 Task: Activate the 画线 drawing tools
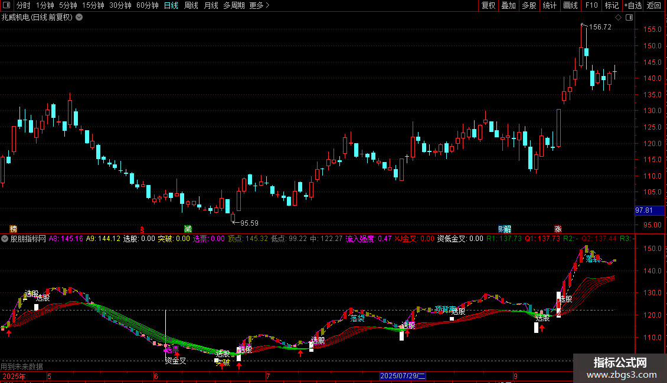[570, 5]
